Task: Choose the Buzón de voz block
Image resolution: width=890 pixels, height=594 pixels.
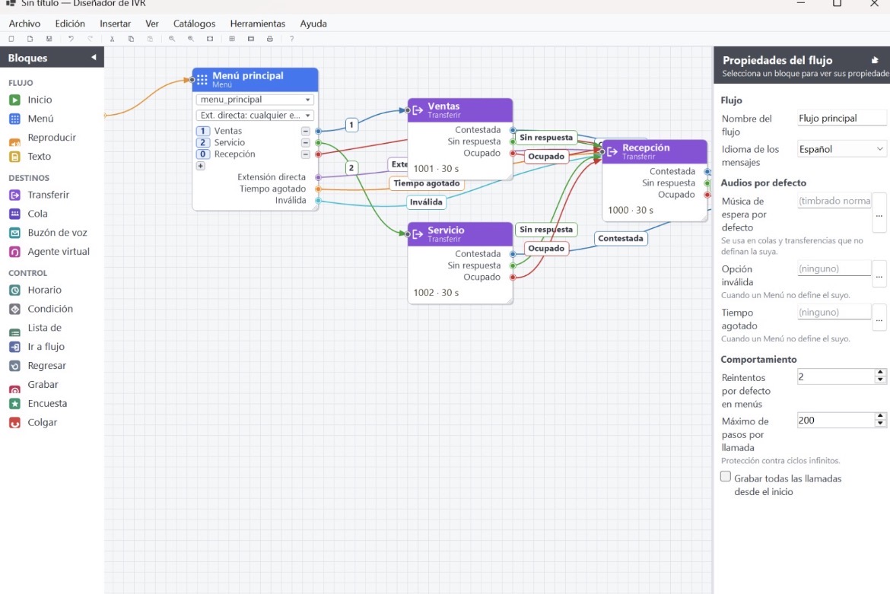Action: pyautogui.click(x=48, y=233)
